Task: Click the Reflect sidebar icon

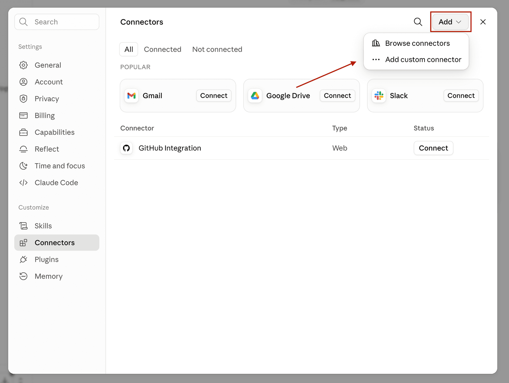Action: 23,149
